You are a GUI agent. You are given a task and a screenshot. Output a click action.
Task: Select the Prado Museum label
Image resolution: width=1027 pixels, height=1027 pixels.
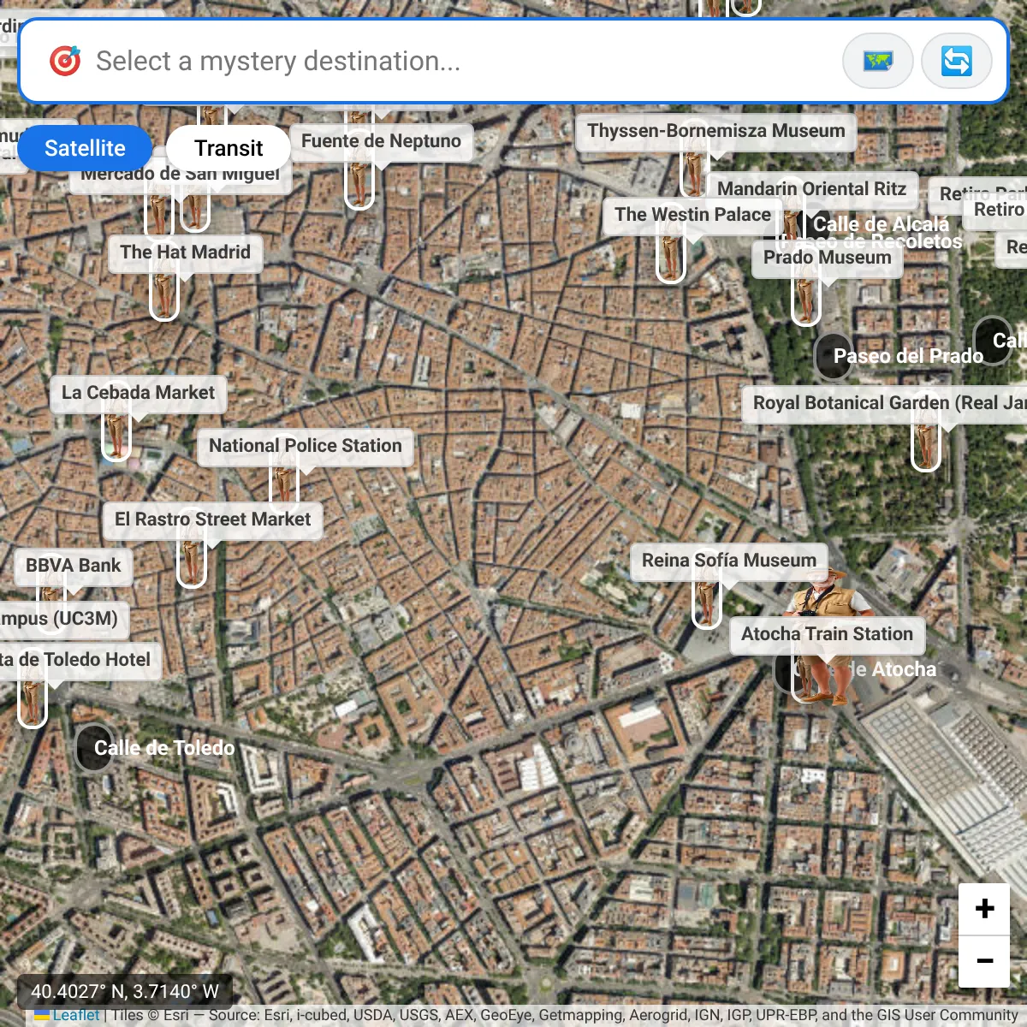827,258
